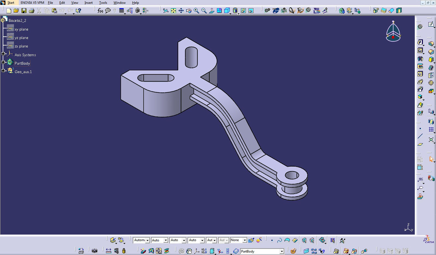Open the Window menu

click(x=120, y=3)
